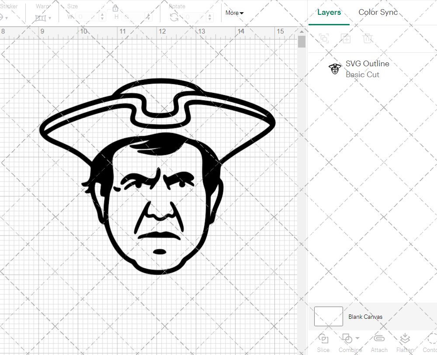Toggle the size lock aspect ratio icon

(x=115, y=8)
